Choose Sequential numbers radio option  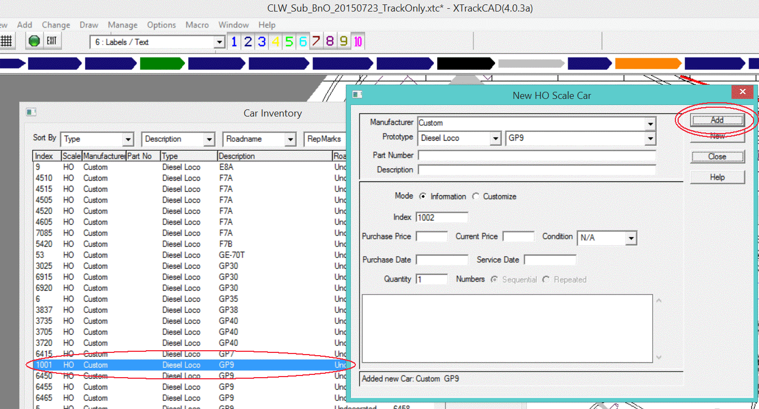pyautogui.click(x=494, y=279)
